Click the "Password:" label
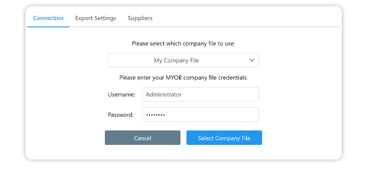The image size is (367, 169). [120, 115]
